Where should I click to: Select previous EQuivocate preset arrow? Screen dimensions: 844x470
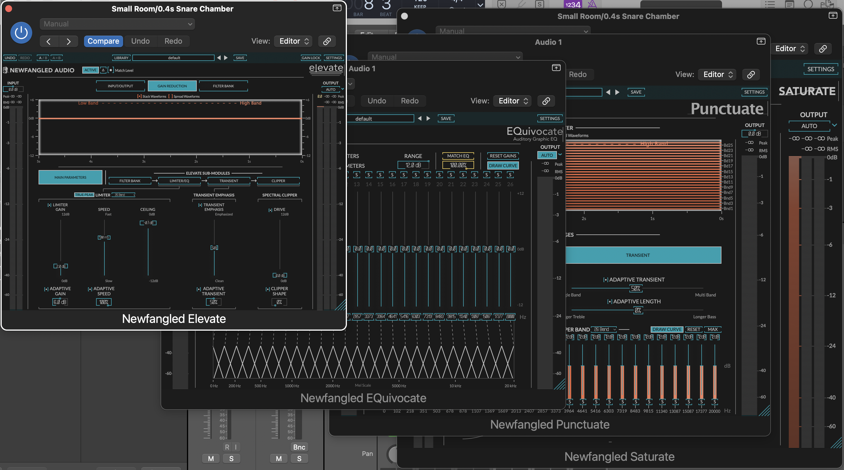420,118
